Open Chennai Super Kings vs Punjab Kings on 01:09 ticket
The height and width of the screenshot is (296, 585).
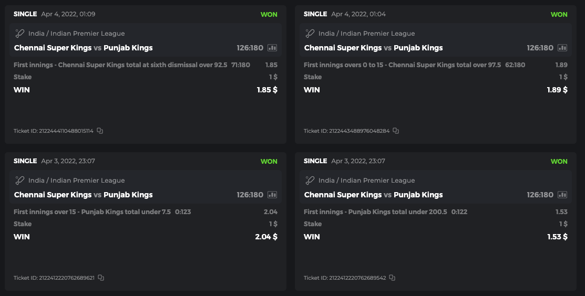pyautogui.click(x=83, y=48)
